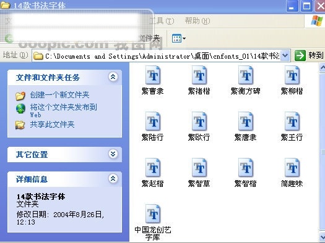Click the Windows logo in the menu bar
Image resolution: width=325 pixels, height=243 pixels.
click(x=317, y=21)
